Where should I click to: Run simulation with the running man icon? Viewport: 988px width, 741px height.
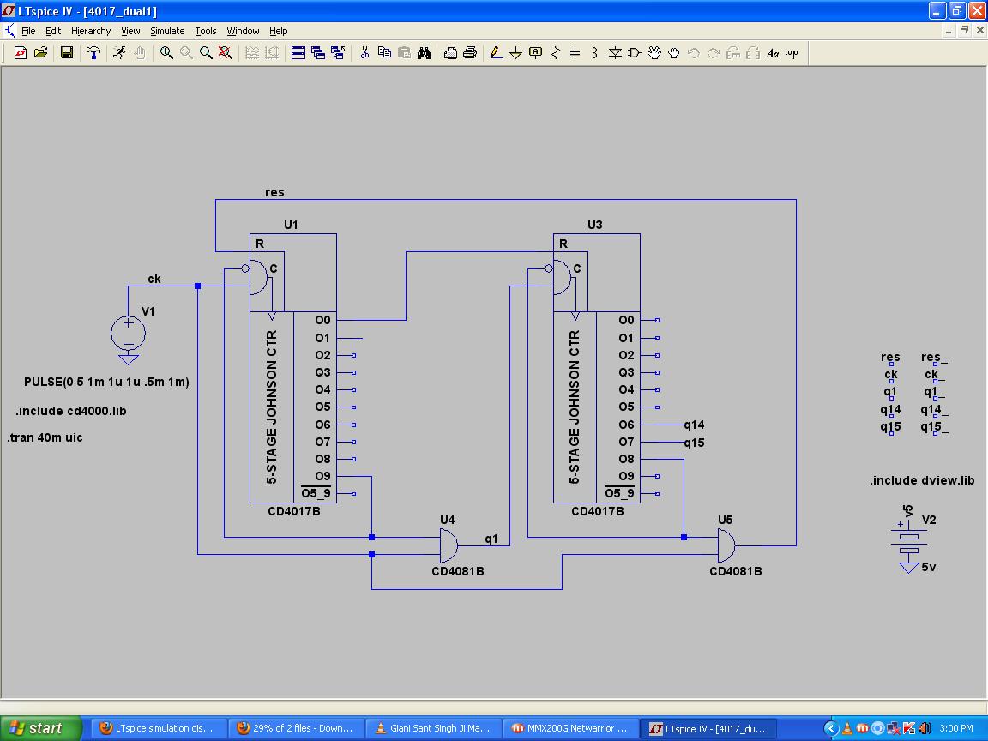click(120, 53)
